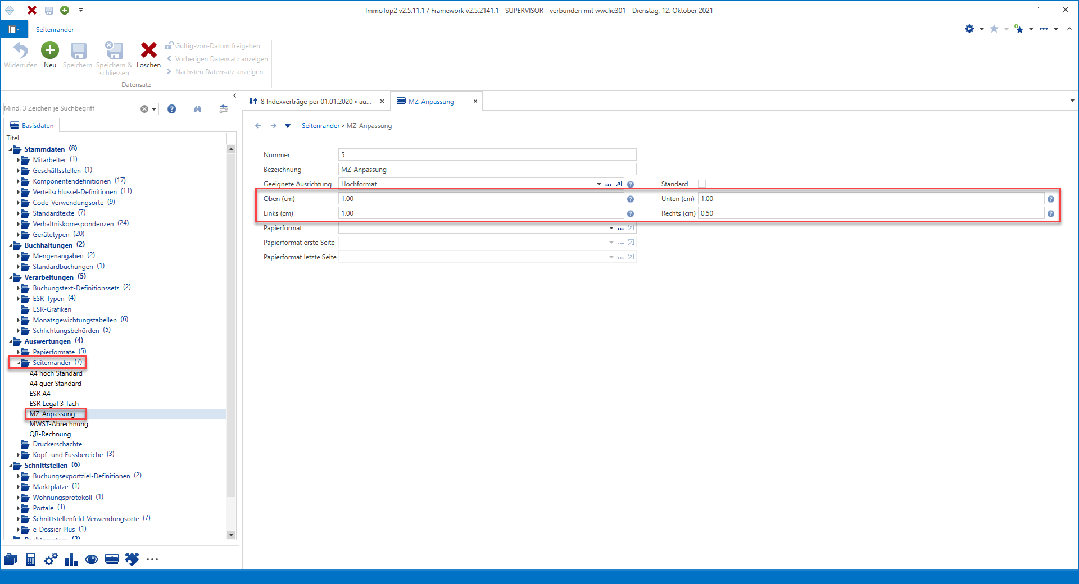Screen dimensions: 1079x584
Task: Click the red Löschen delete icon
Action: 148,51
